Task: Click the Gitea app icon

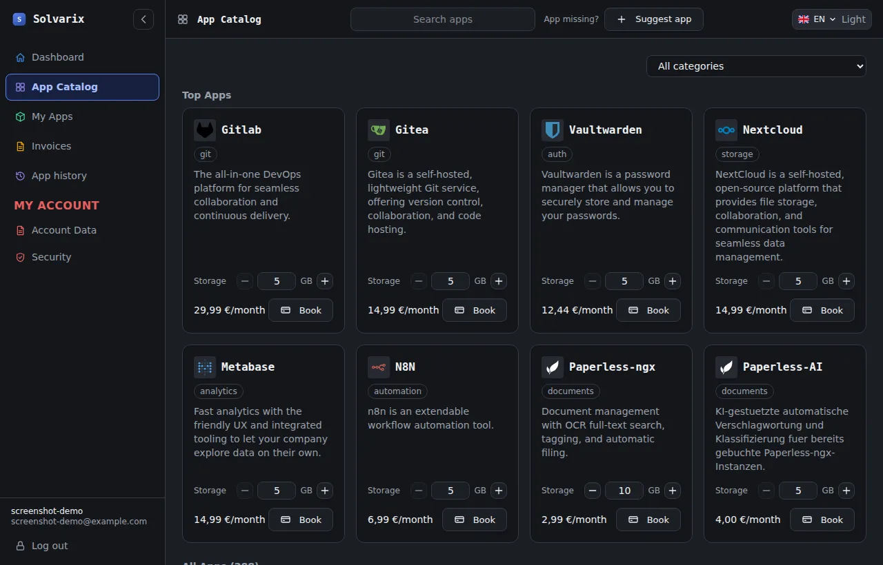Action: click(x=379, y=130)
